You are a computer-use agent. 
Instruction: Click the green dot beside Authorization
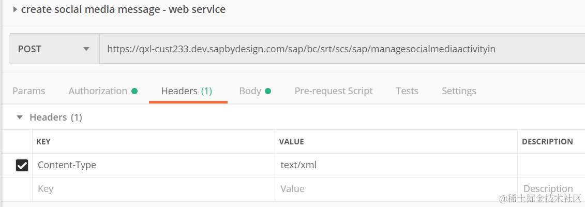click(134, 91)
